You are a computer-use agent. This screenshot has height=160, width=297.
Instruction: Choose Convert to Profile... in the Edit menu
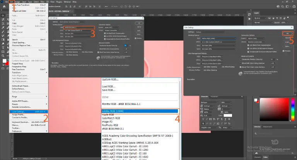[x=20, y=117]
